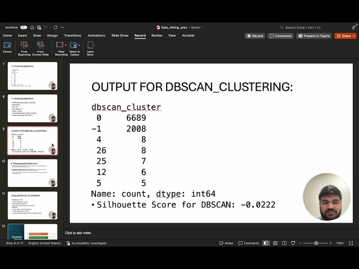Select slide 8 thumbnail
The height and width of the screenshot is (269, 359).
pyautogui.click(x=33, y=108)
